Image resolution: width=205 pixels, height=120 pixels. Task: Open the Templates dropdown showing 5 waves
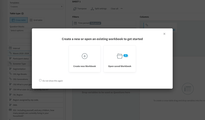[36, 6]
